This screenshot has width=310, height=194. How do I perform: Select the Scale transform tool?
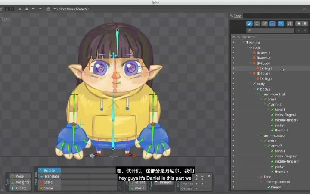tap(50, 182)
